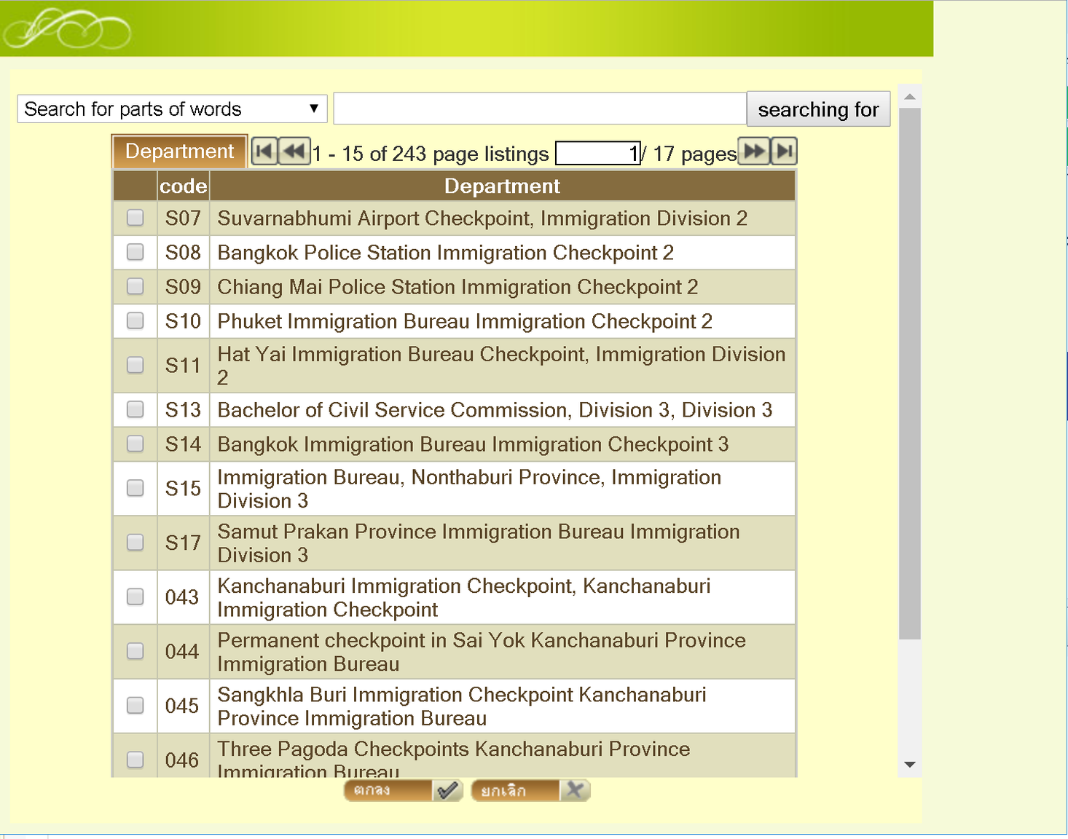Click the vertical scrollbar thumb

point(909,374)
